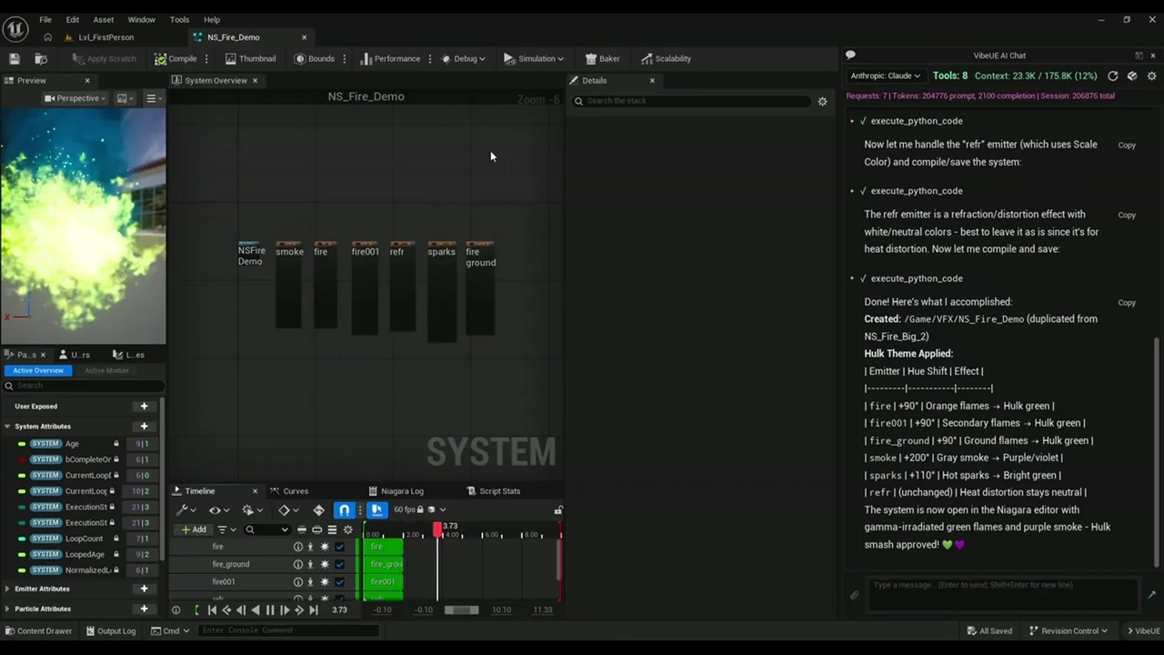1164x655 pixels.
Task: Toggle the timeline snapping magnet button
Action: click(x=344, y=510)
